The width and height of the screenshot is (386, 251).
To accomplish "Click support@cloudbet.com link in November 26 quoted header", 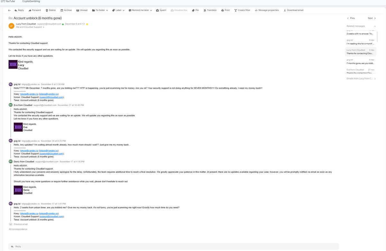I will coord(51,154).
